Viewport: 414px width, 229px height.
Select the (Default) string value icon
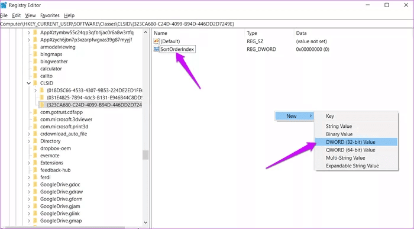(157, 41)
